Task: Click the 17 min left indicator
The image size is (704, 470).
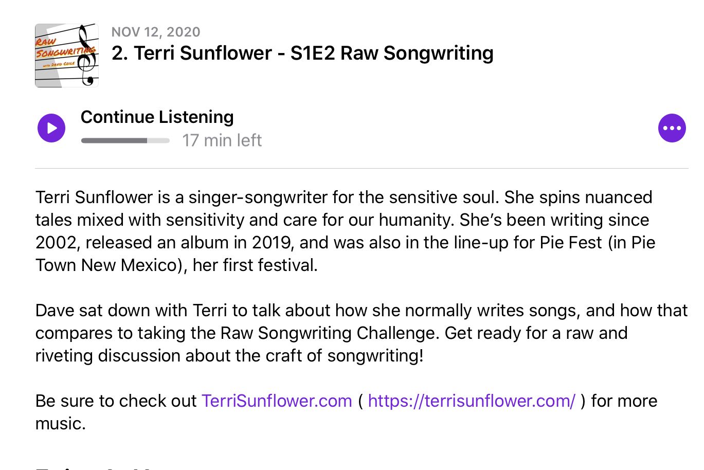Action: click(x=222, y=140)
